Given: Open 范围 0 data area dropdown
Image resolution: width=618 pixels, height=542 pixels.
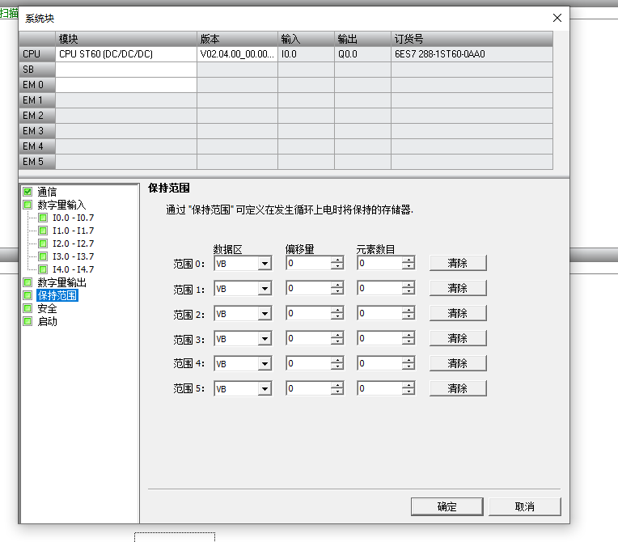Looking at the screenshot, I should pyautogui.click(x=265, y=264).
